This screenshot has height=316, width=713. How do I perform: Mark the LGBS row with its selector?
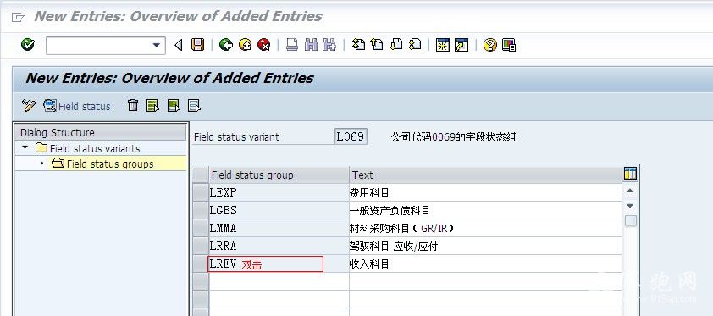[201, 210]
